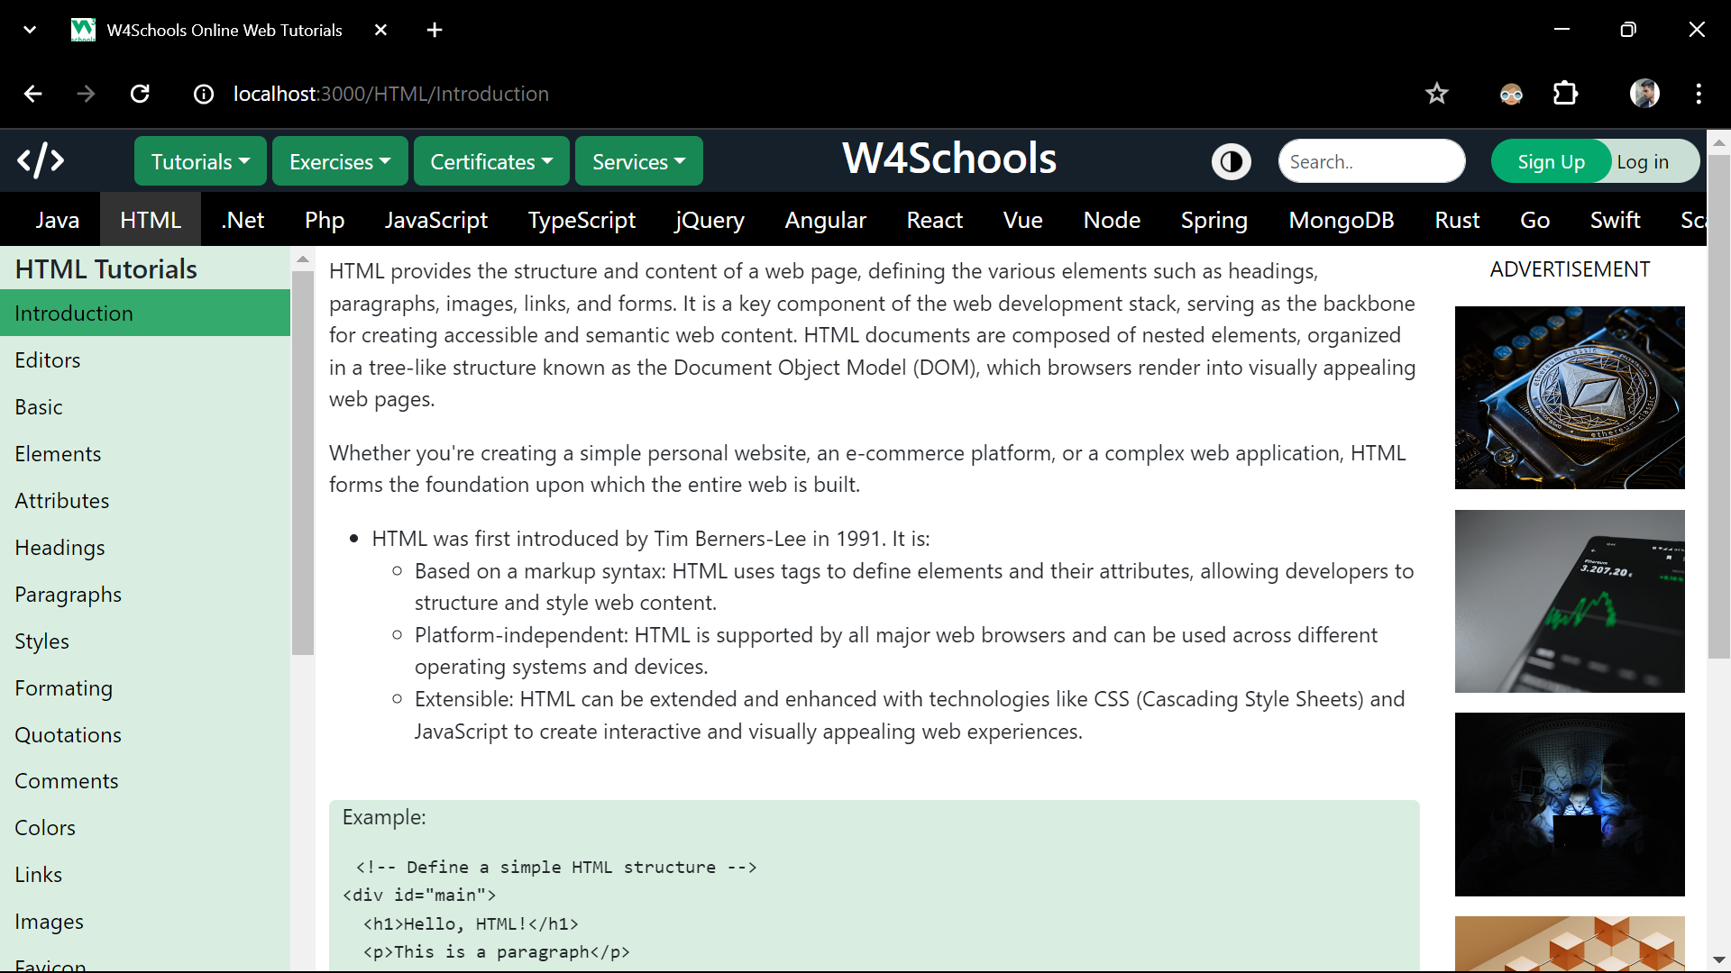Select the .Net language tab
This screenshot has height=973, width=1731.
click(x=243, y=220)
